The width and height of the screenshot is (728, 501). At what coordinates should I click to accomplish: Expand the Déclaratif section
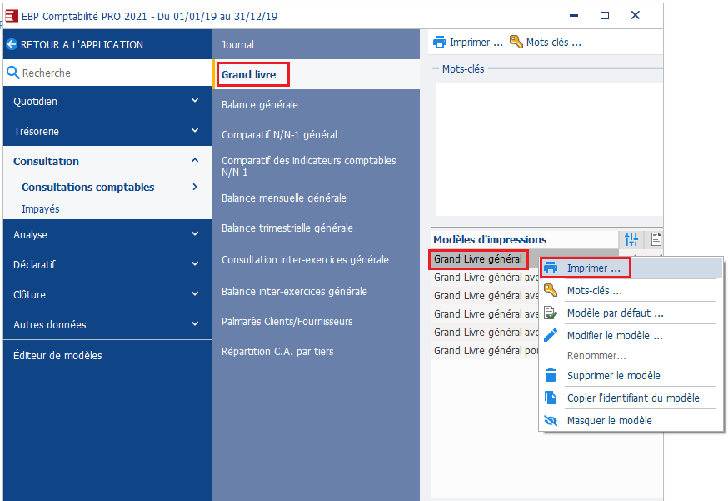(195, 264)
